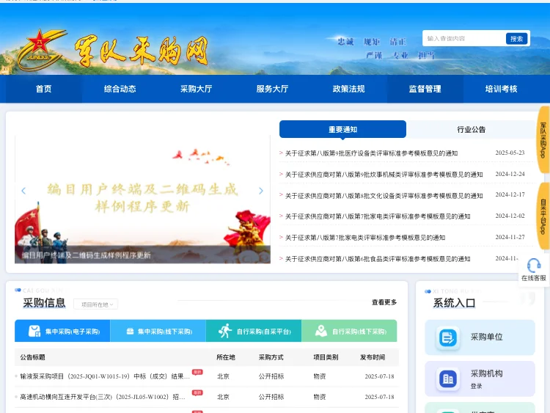550x413 pixels.
Task: Open the 自采平台App side tab
Action: [543, 216]
